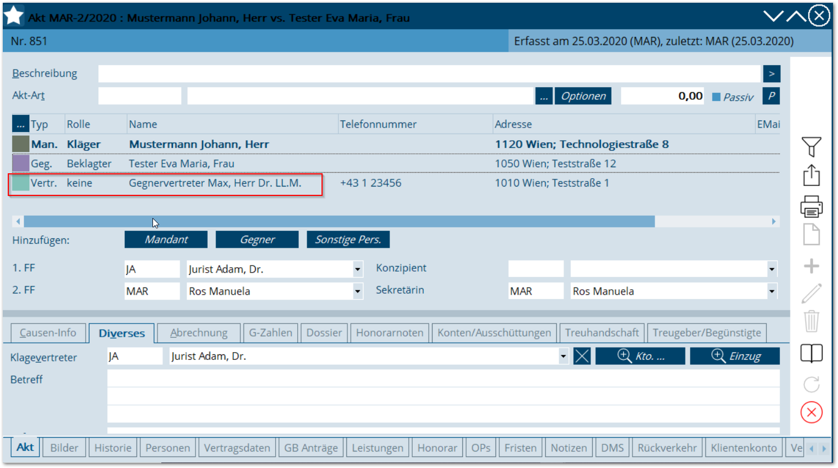Click the Kto. ... search button
The image size is (838, 468).
point(640,356)
